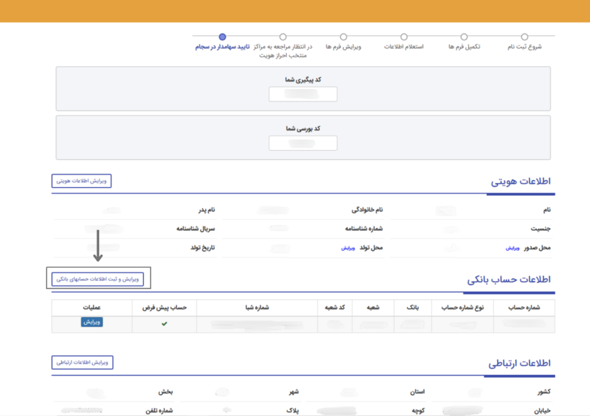Select the step circle above شروع ثبت نام
The height and width of the screenshot is (416, 590).
pos(524,37)
